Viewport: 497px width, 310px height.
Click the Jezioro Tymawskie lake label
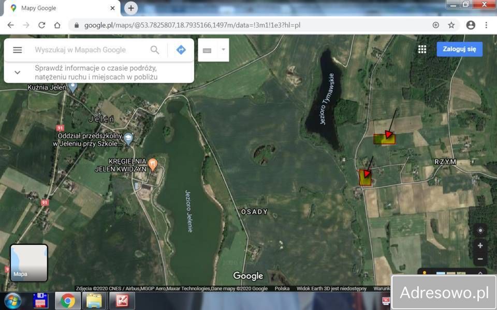pyautogui.click(x=327, y=99)
